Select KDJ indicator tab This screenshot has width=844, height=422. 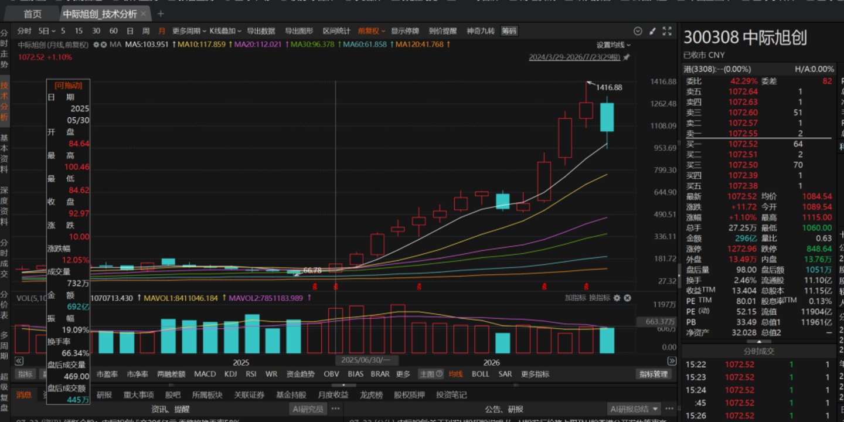[x=231, y=374]
